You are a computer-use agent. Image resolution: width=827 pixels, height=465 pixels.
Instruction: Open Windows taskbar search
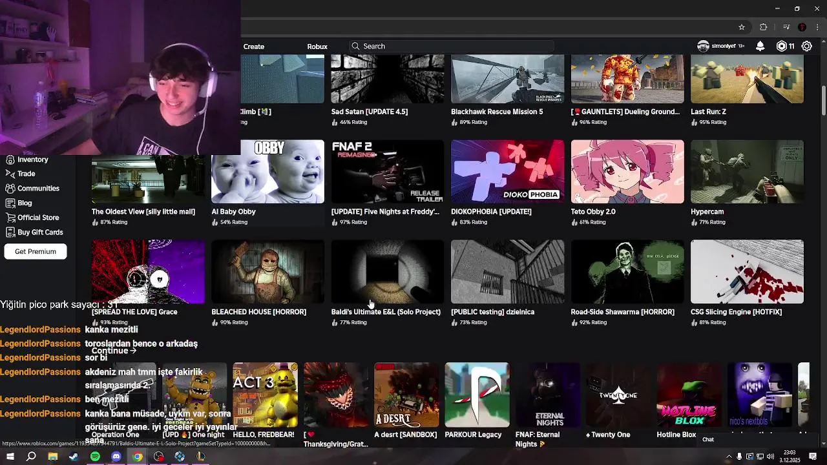[x=31, y=457]
